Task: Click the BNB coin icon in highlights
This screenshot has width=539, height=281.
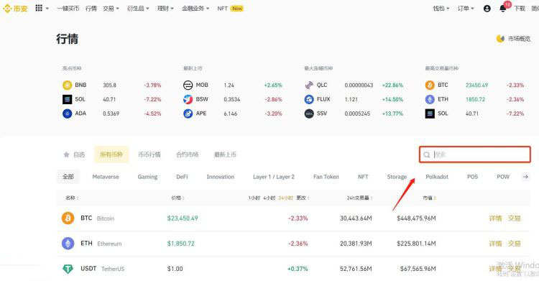Action: pyautogui.click(x=67, y=85)
